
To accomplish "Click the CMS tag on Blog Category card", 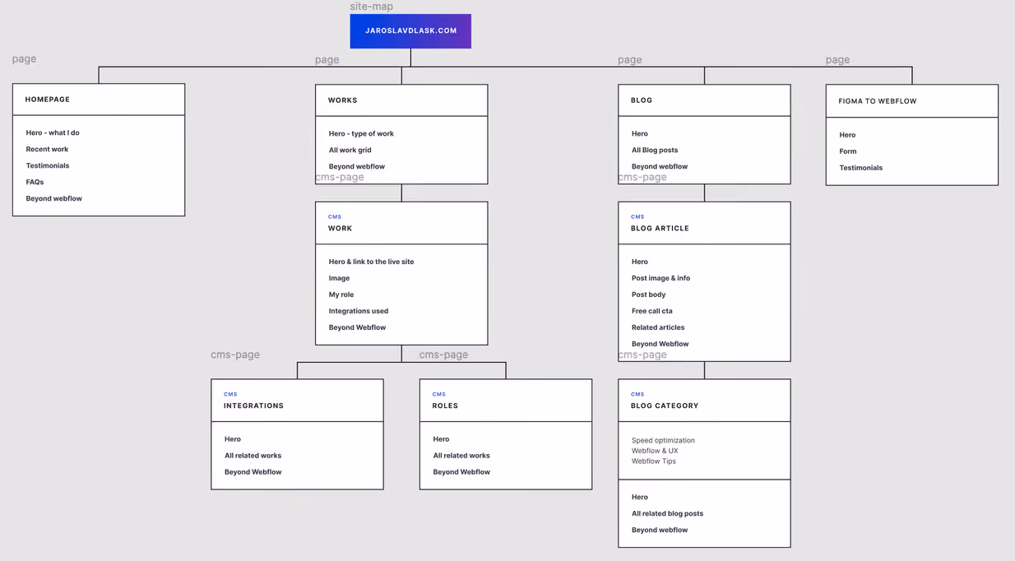I will [637, 395].
